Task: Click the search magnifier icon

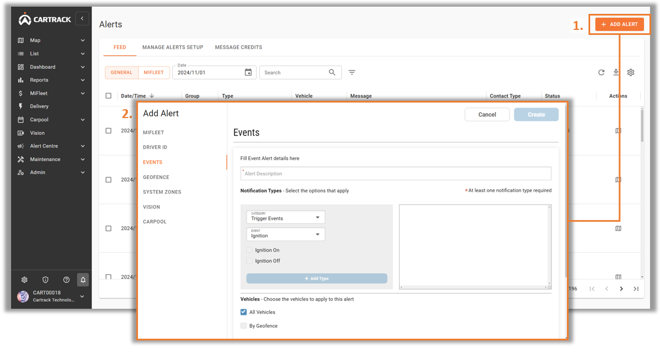Action: 332,73
